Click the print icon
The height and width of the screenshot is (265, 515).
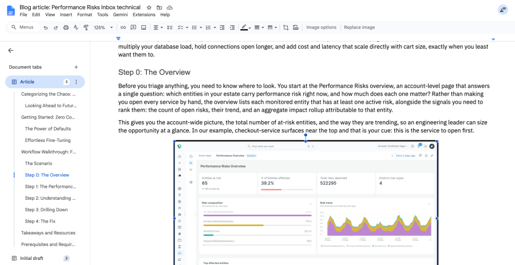[66, 27]
